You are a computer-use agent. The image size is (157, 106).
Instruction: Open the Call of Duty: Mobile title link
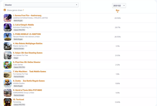tap(24, 25)
